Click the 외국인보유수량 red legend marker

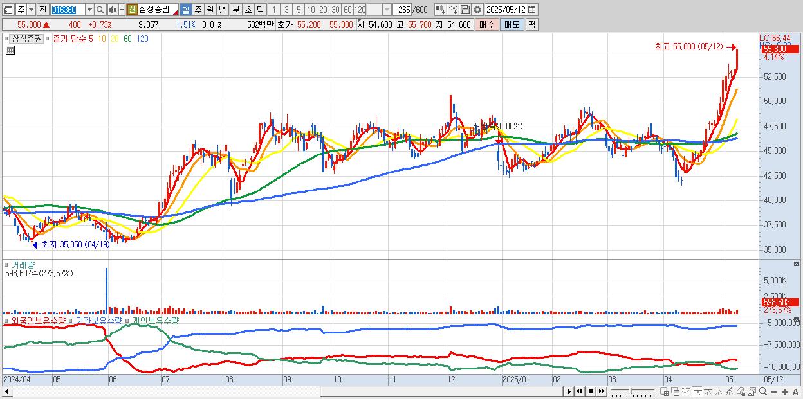click(x=7, y=320)
